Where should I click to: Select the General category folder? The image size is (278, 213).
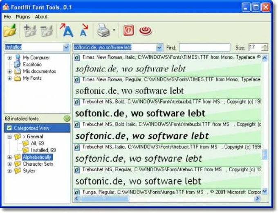[x=35, y=137]
